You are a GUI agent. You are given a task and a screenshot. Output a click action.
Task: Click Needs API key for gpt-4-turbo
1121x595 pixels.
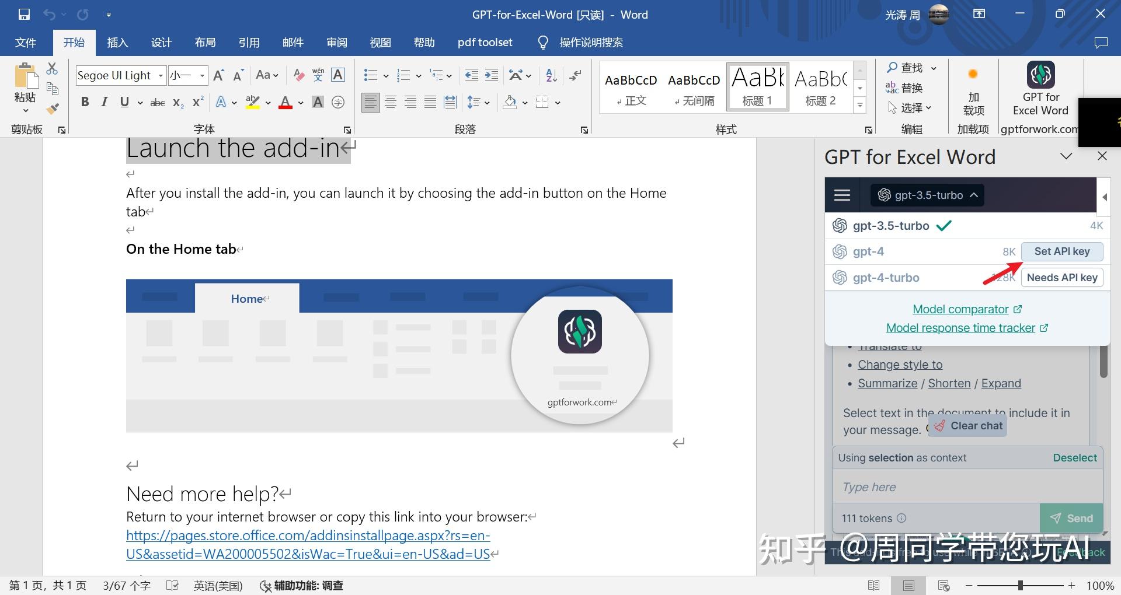click(x=1062, y=278)
